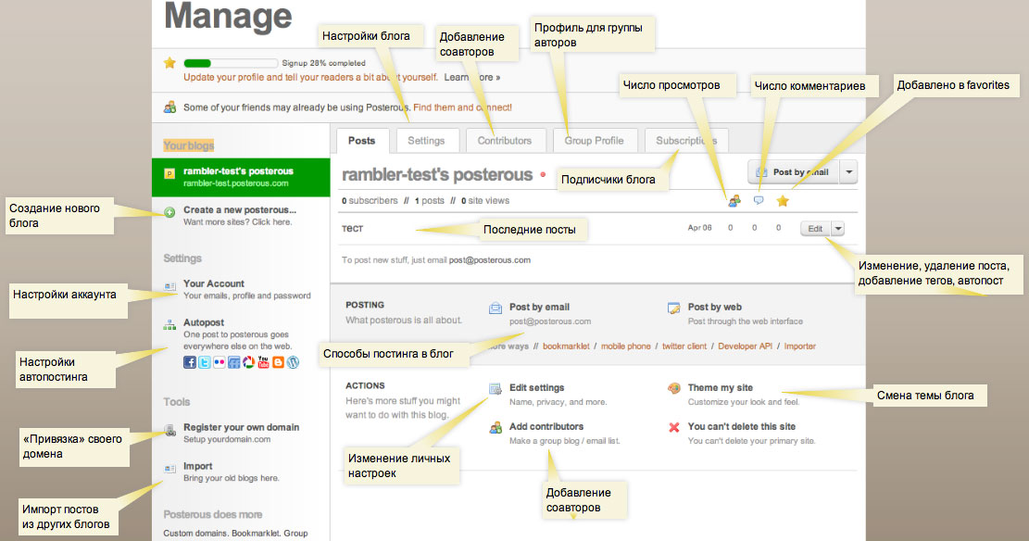This screenshot has height=541, width=1029.
Task: Open the post titled тест
Action: tap(352, 229)
